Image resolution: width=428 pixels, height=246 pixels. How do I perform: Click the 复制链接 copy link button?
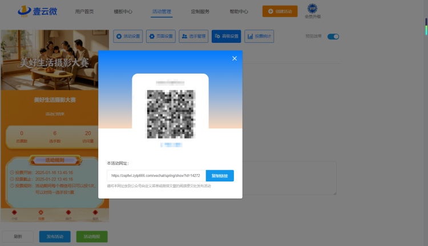coord(220,176)
